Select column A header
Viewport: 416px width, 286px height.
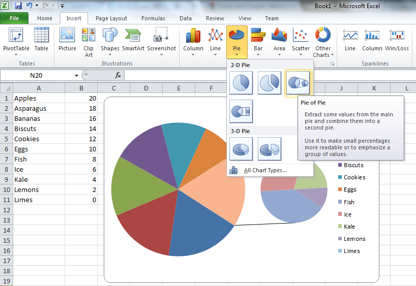point(39,88)
